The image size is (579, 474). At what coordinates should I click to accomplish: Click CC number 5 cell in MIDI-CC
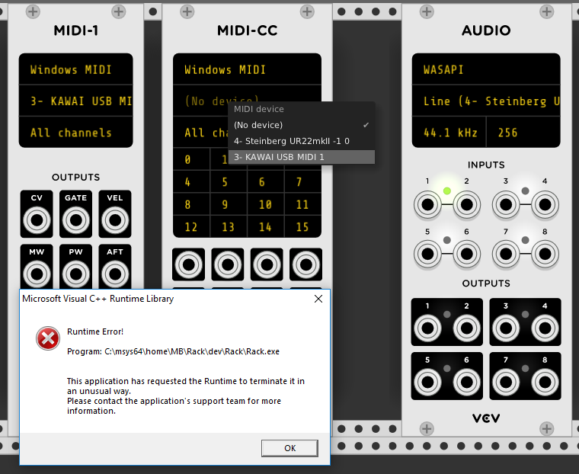(x=229, y=182)
